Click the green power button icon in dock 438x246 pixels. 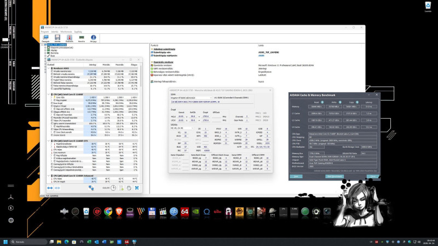305,212
